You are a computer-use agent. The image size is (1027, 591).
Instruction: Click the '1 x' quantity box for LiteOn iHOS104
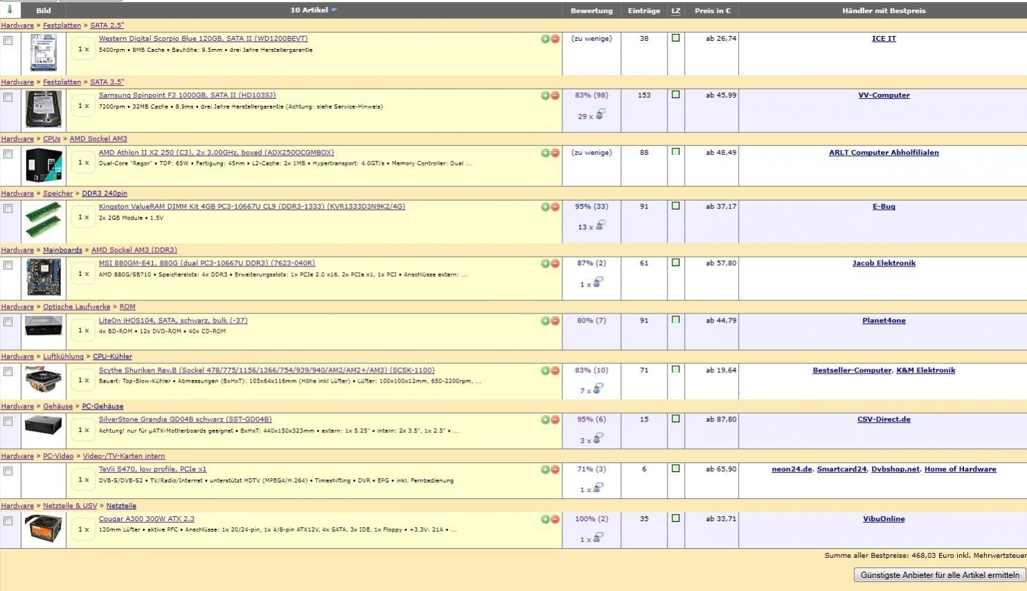click(x=83, y=331)
